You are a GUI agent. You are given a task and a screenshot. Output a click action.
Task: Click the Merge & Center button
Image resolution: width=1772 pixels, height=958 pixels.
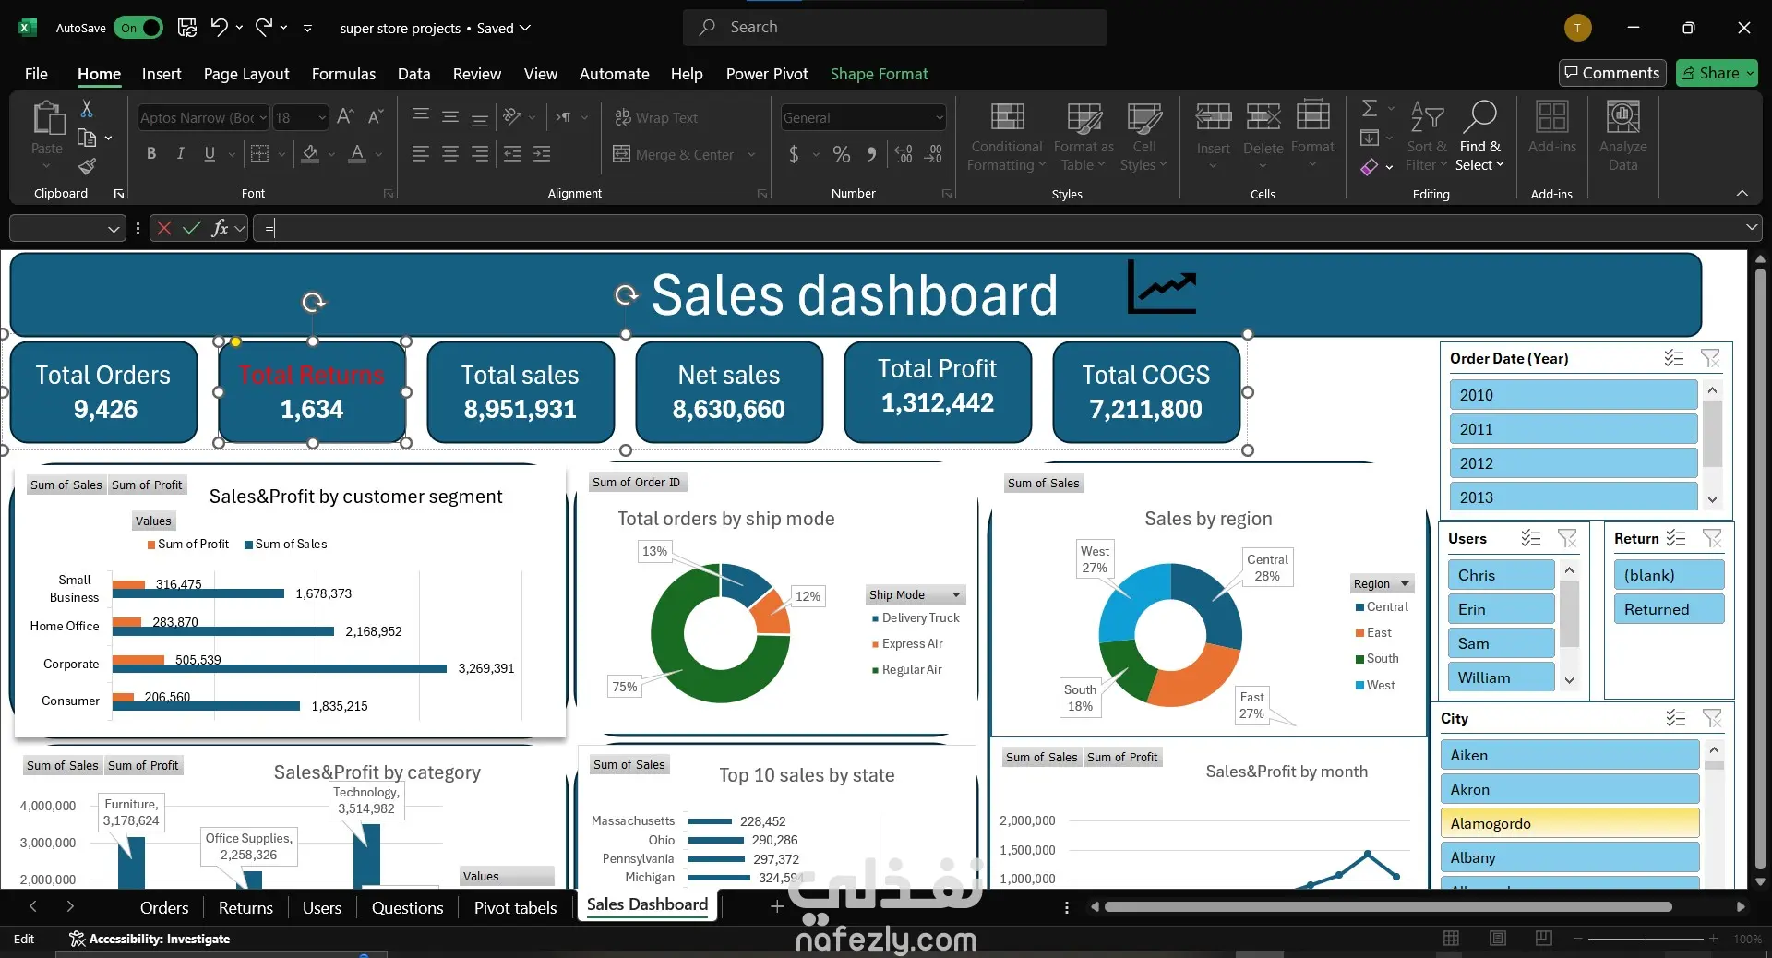(x=685, y=154)
